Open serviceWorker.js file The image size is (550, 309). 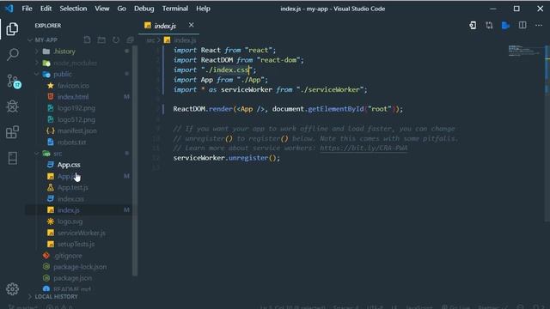coord(82,233)
